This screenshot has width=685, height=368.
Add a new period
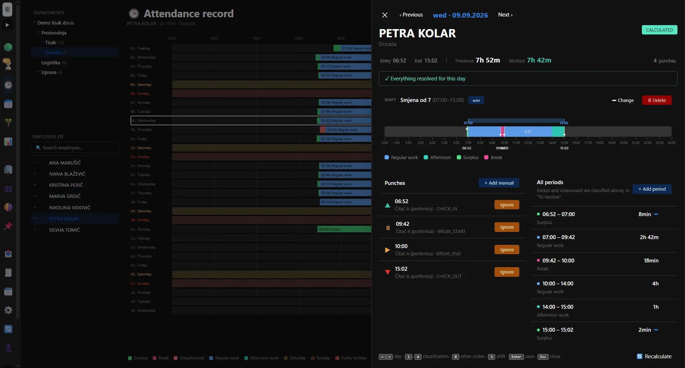point(652,189)
